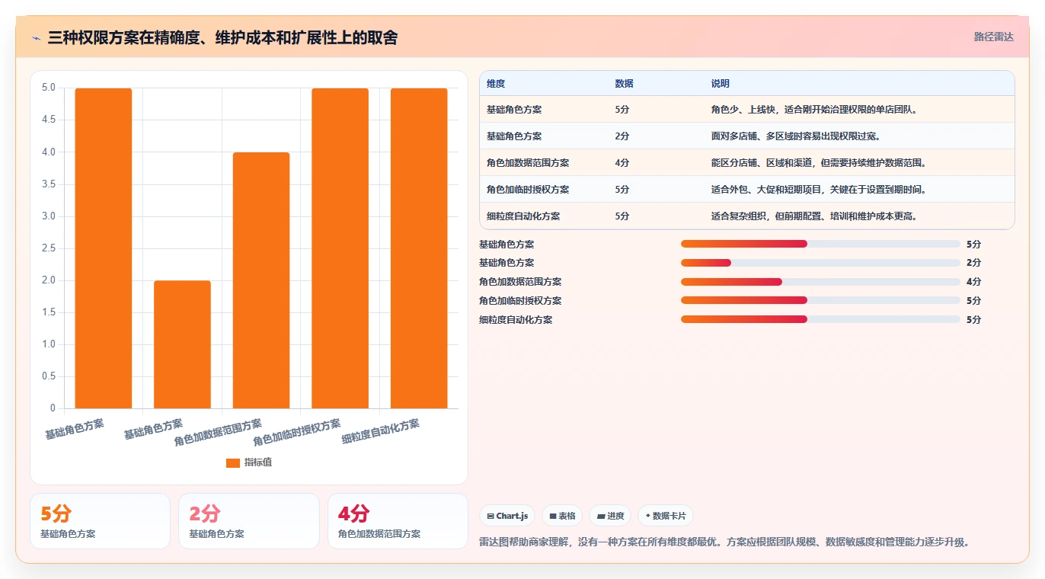Select table cell 能区分店铺、区域和渠道 description
The height and width of the screenshot is (579, 1045).
[x=820, y=163]
